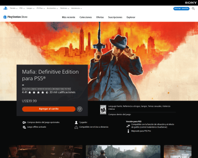The width and height of the screenshot is (198, 158).
Task: Click the 'Iniciar sesión' sign-in button
Action: [181, 9]
